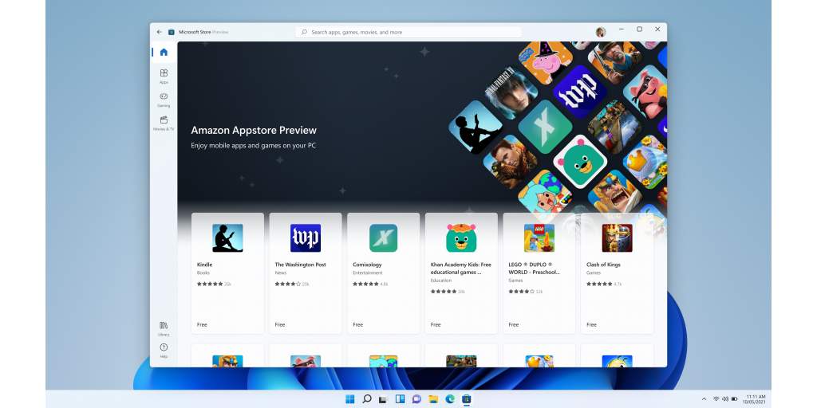This screenshot has height=408, width=817.
Task: Click the search box in Microsoft Store
Action: 408,32
